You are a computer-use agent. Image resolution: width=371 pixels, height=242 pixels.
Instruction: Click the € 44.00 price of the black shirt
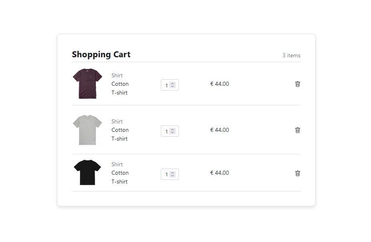click(x=219, y=173)
